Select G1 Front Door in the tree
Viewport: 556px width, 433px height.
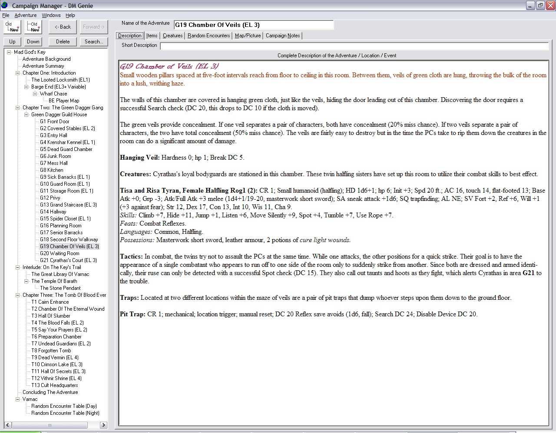click(x=55, y=121)
